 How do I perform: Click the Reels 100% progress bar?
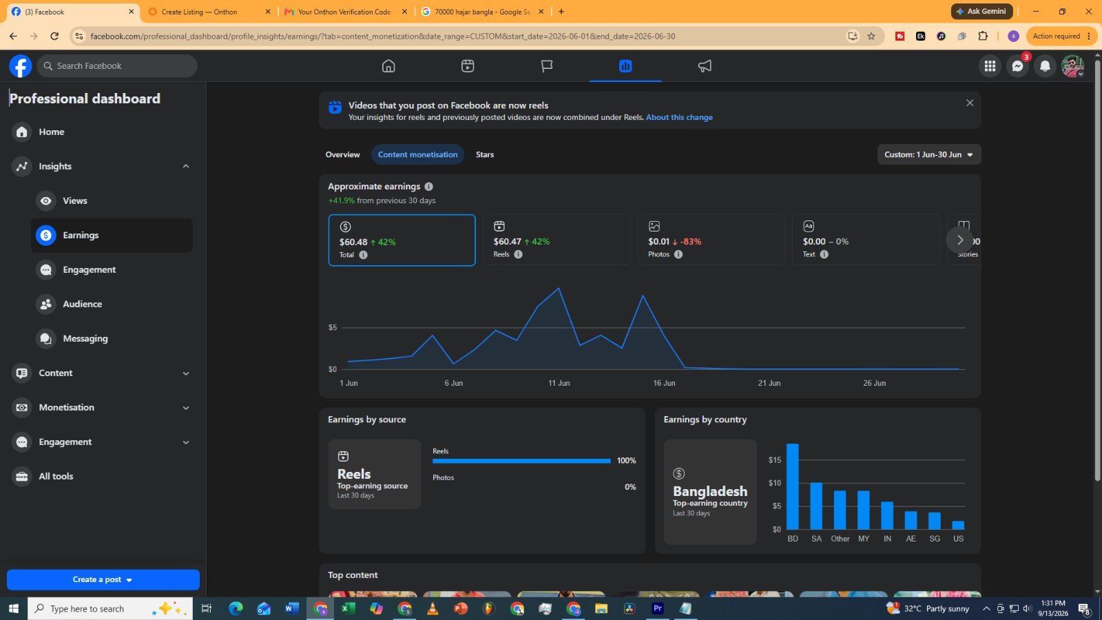tap(521, 461)
